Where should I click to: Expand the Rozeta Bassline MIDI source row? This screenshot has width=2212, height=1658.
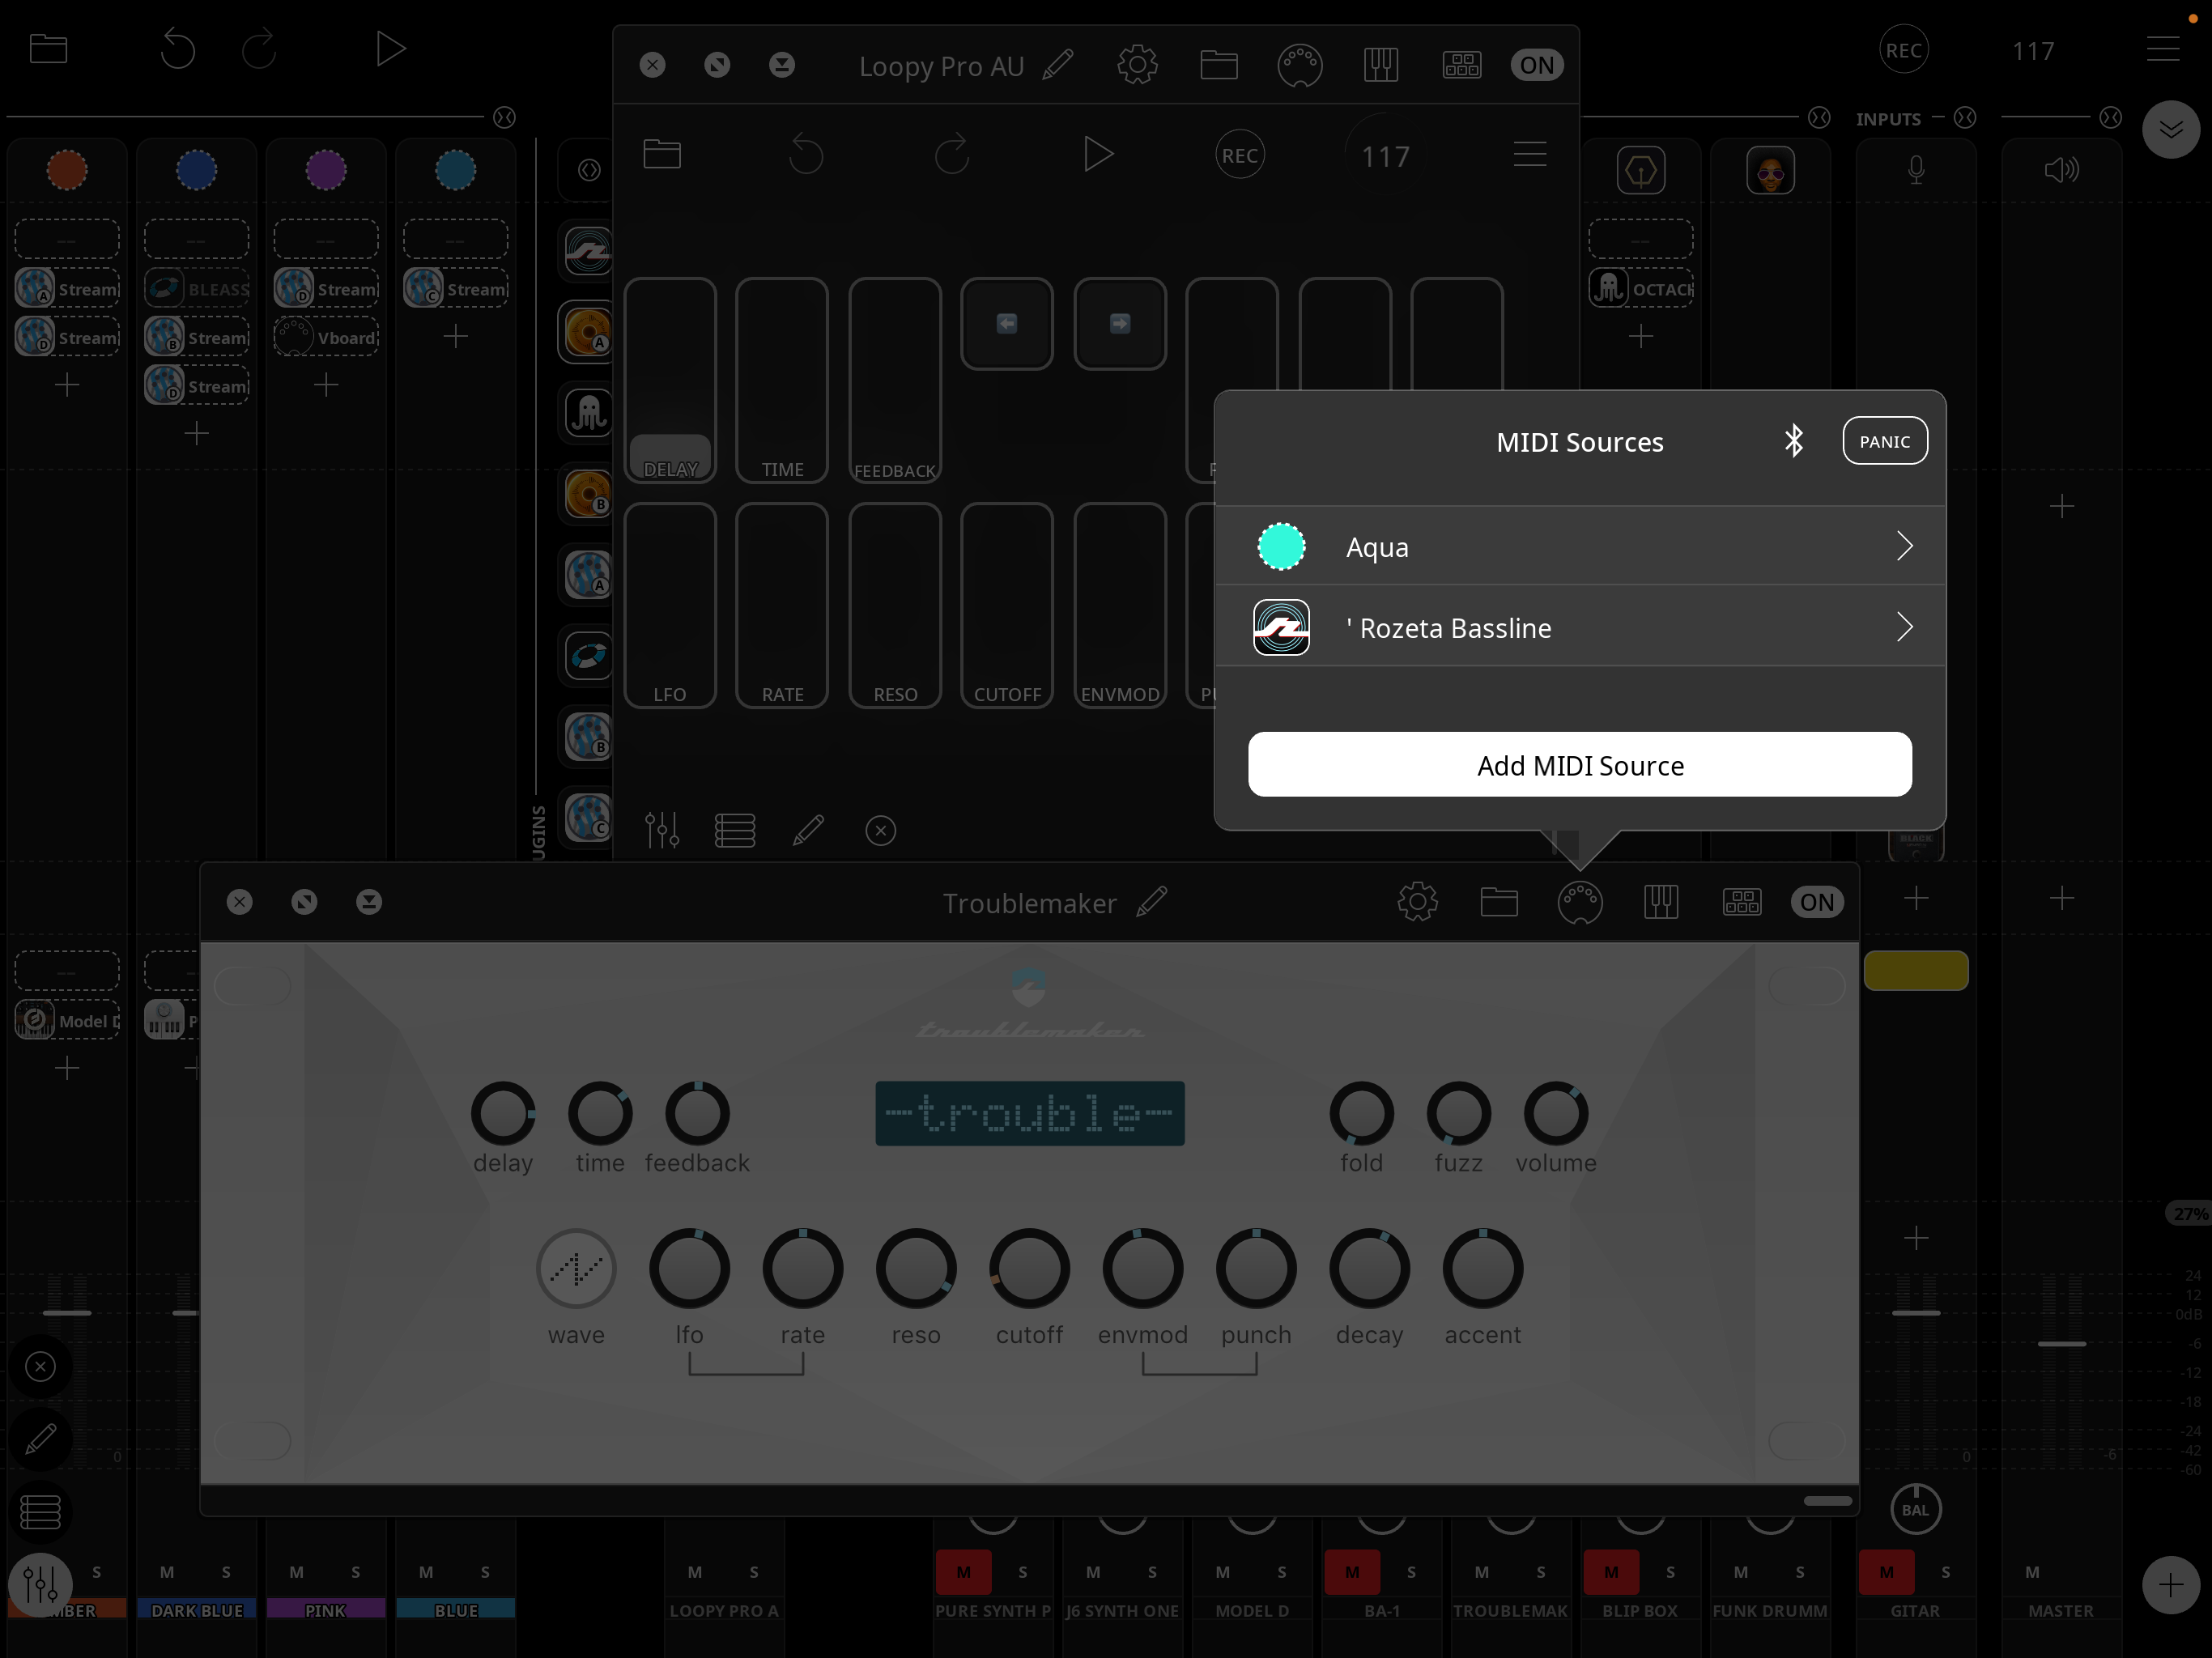tap(1579, 627)
